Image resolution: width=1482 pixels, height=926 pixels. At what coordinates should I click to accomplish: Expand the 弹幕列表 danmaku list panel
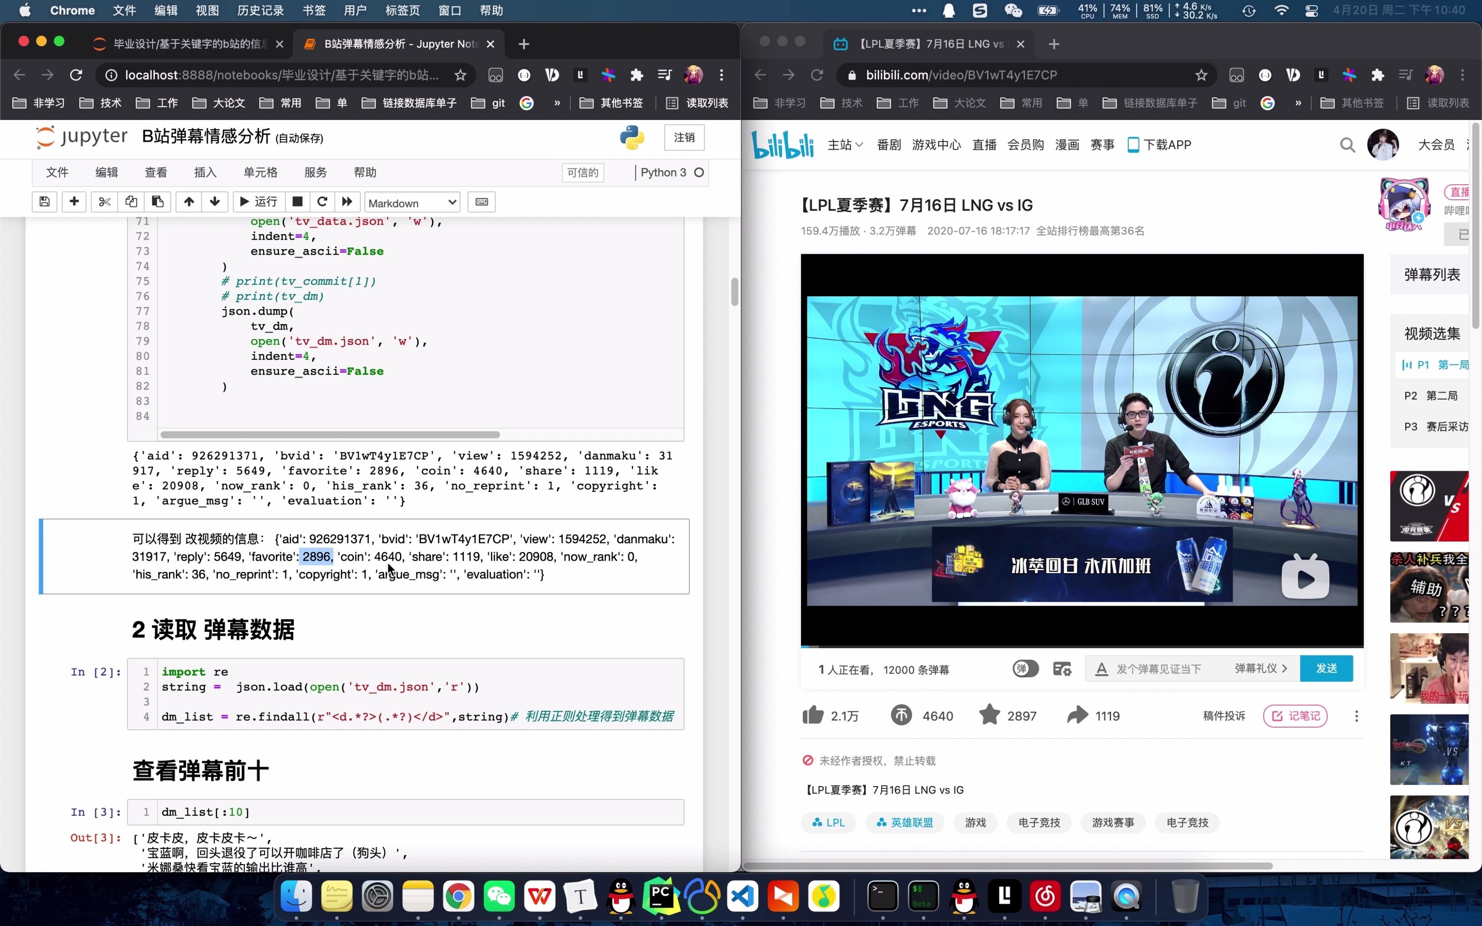(1432, 274)
